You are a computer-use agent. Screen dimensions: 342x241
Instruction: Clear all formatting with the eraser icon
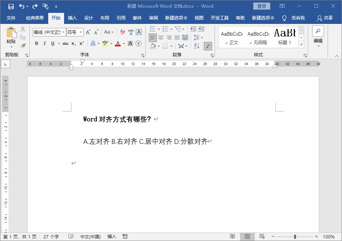click(x=123, y=32)
